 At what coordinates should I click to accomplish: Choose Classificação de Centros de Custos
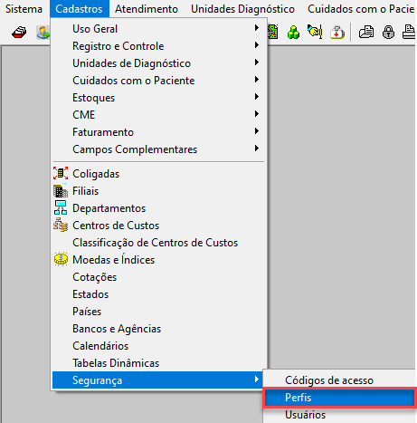tap(158, 243)
